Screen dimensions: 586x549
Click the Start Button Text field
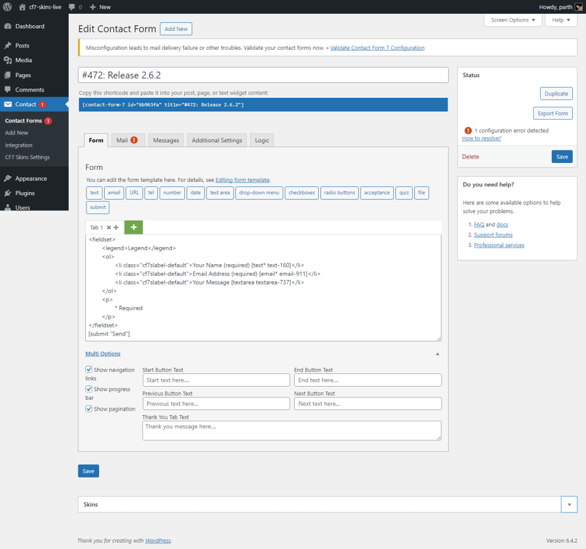216,380
